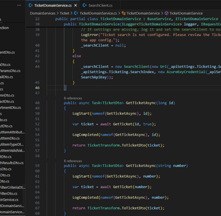Open the utItemTypeDt... file in explorer
Viewport: 221px width, 216px height.
coord(12,145)
